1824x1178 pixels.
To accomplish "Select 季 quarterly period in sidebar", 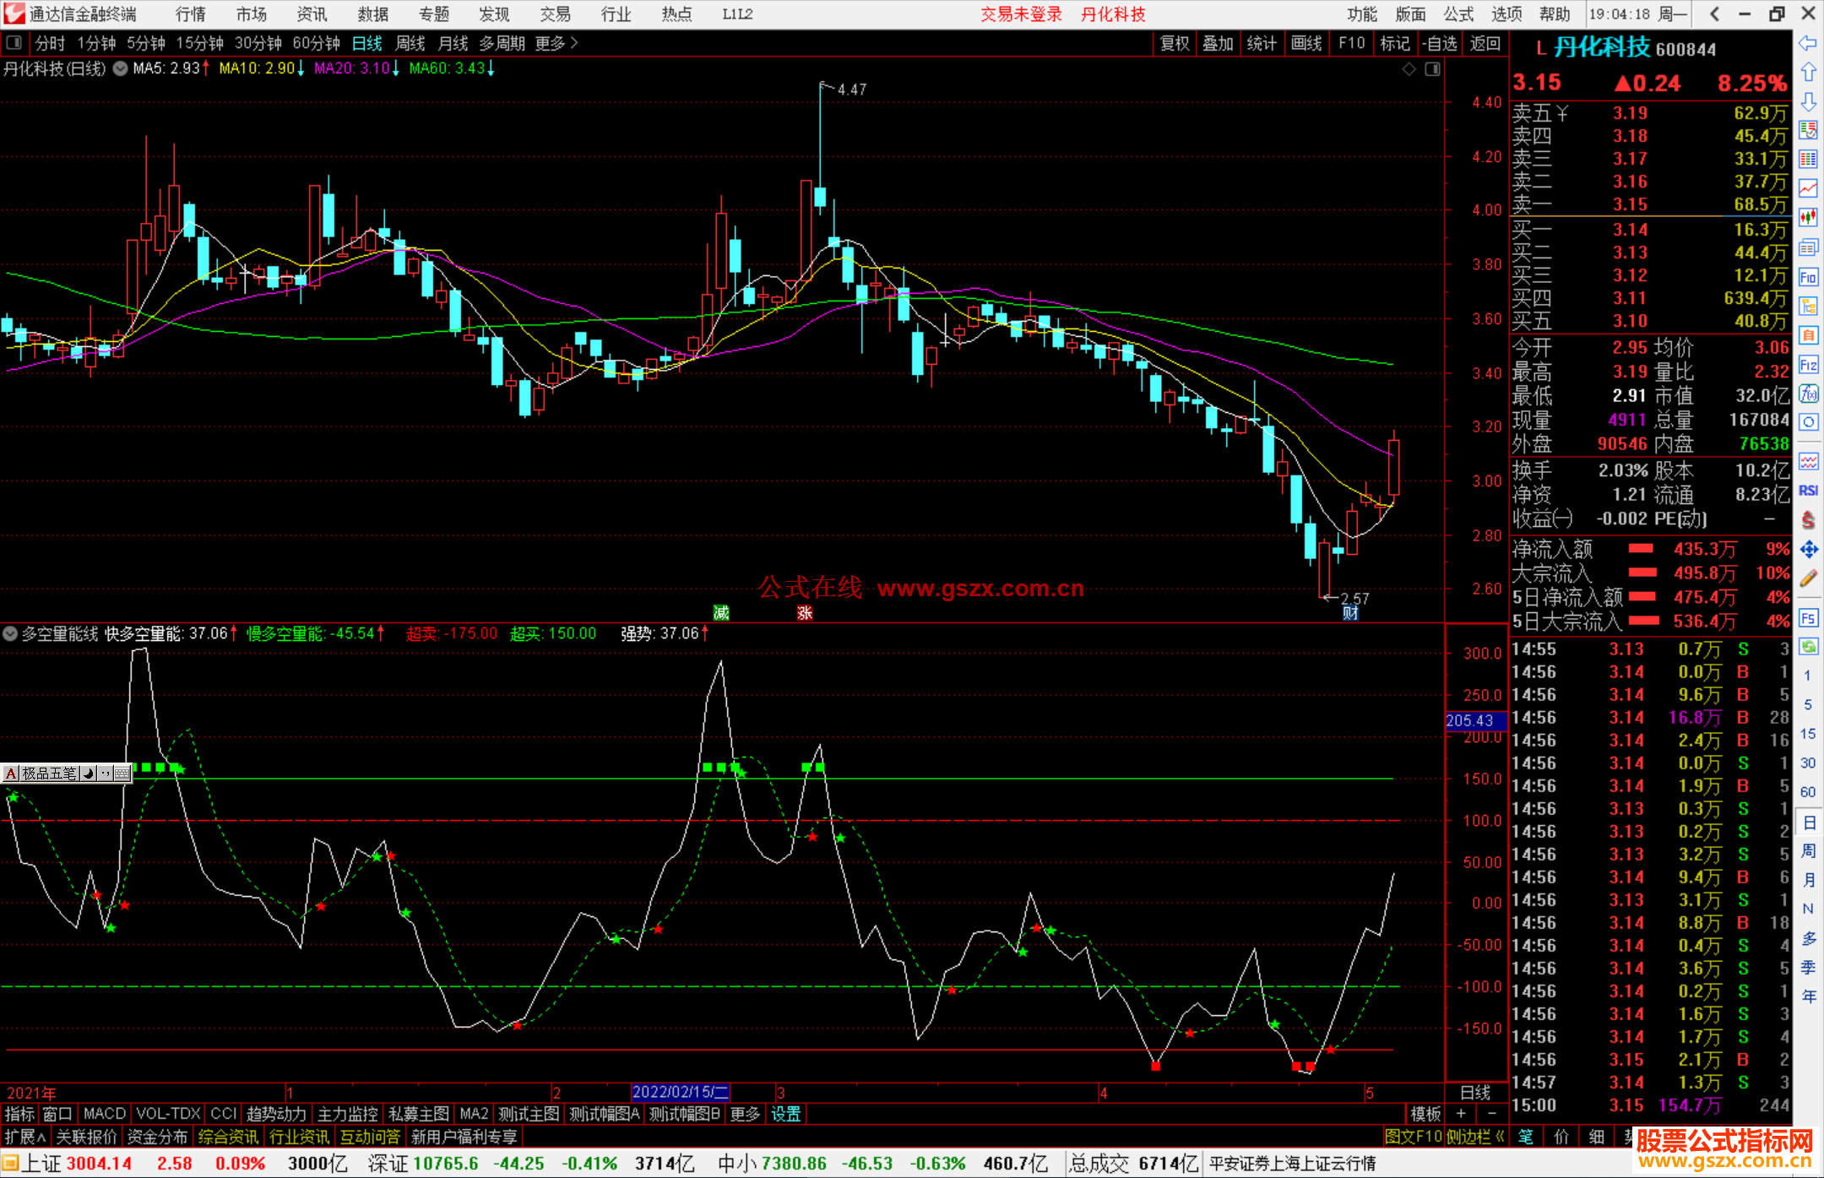I will pos(1808,967).
